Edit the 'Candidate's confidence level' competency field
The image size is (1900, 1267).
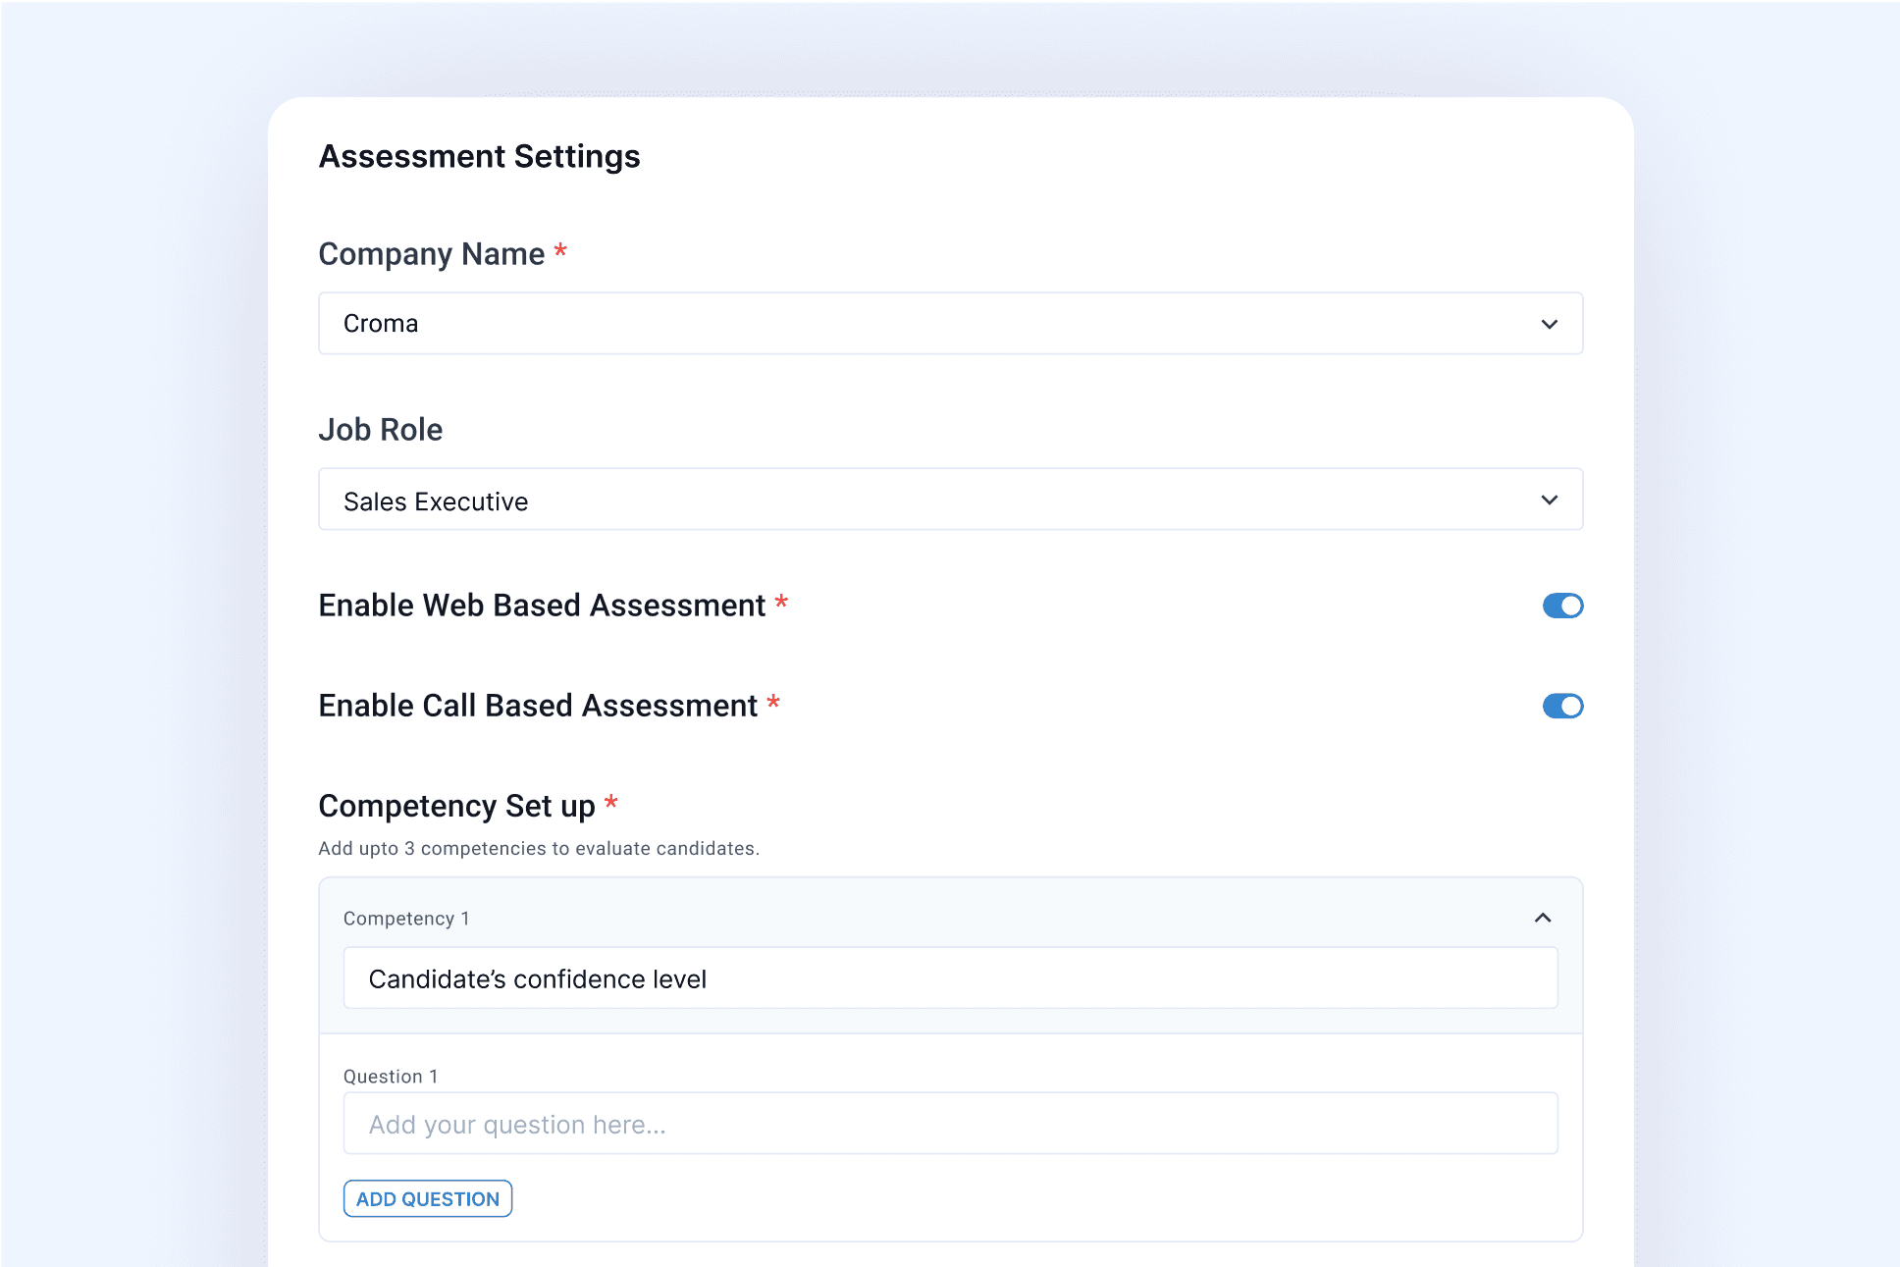949,978
